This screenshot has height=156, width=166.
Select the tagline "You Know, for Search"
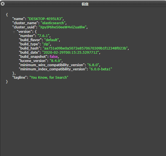tap(49, 78)
